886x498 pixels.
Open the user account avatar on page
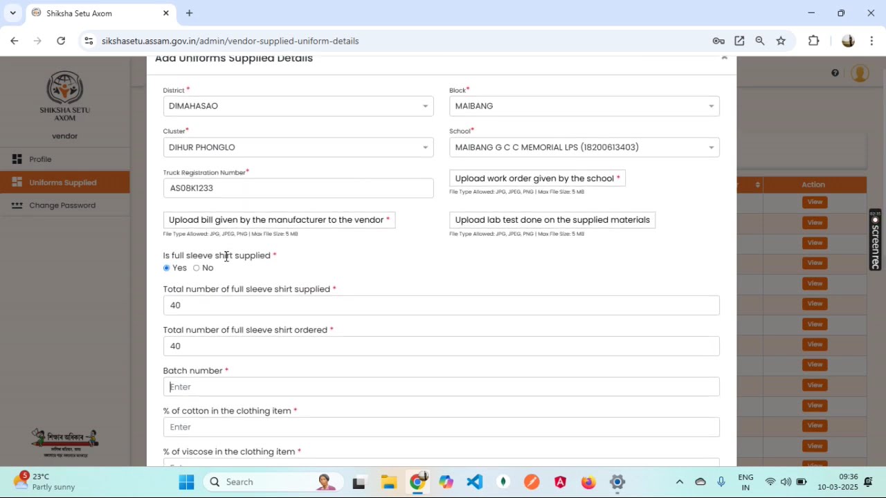(x=860, y=73)
